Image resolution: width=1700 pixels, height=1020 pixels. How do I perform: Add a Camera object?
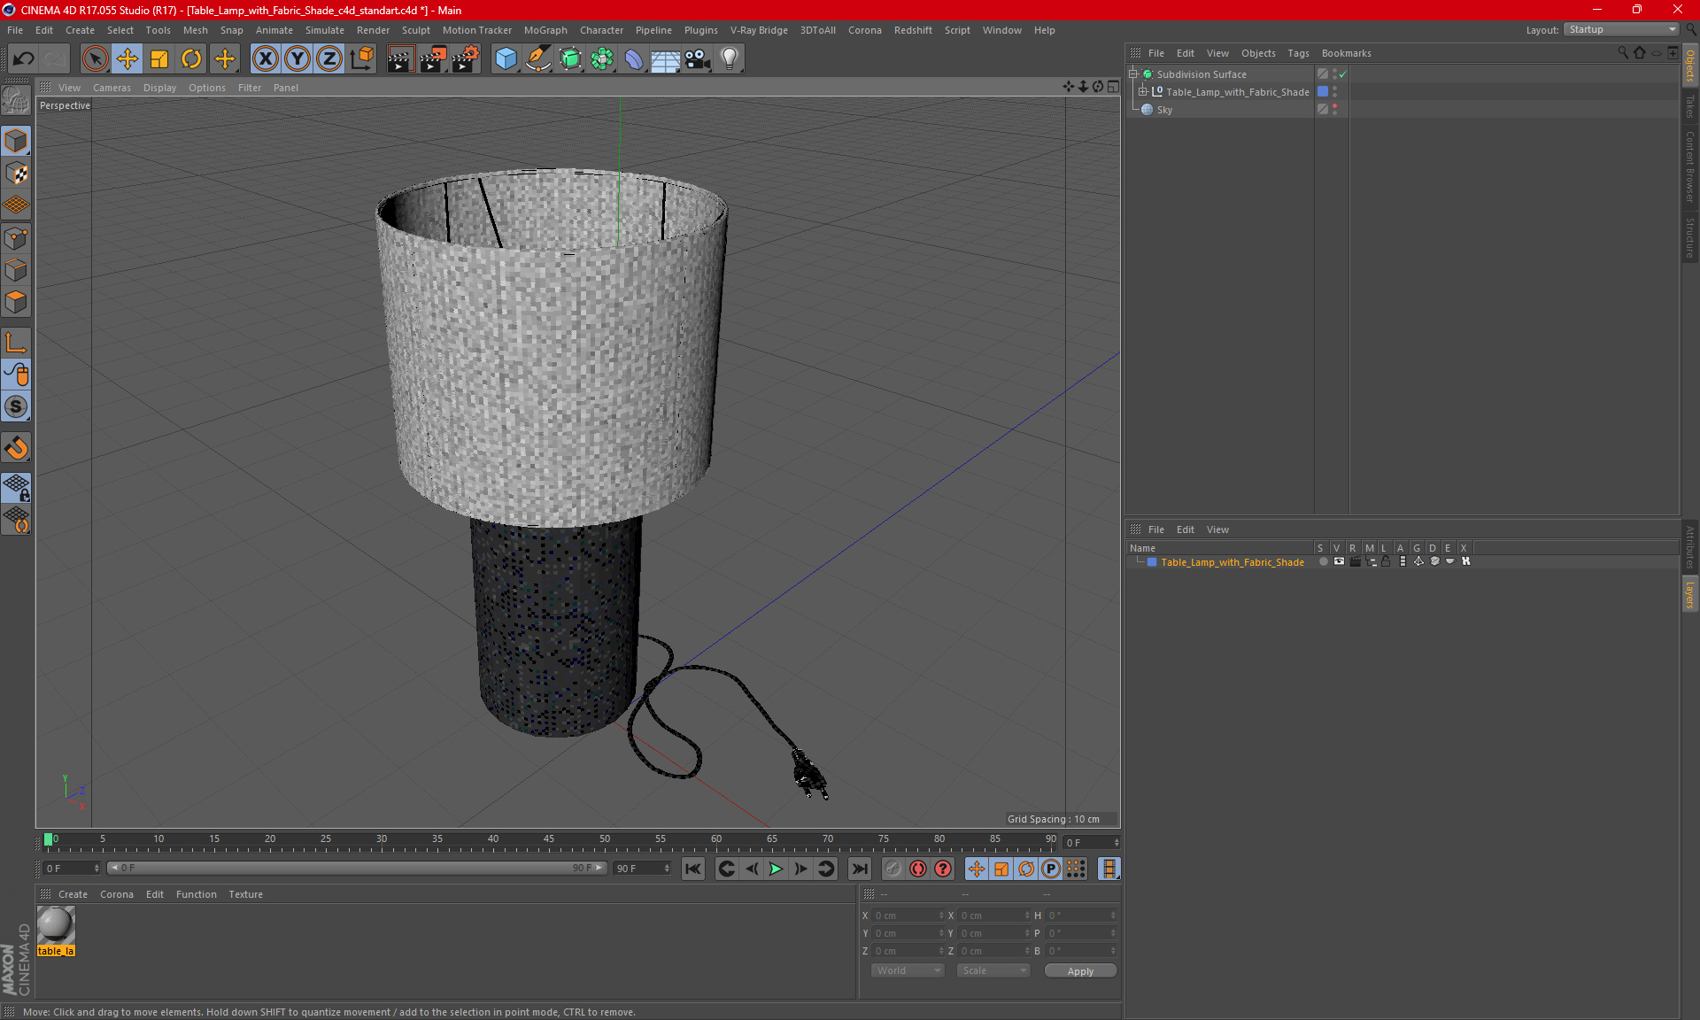tap(697, 59)
